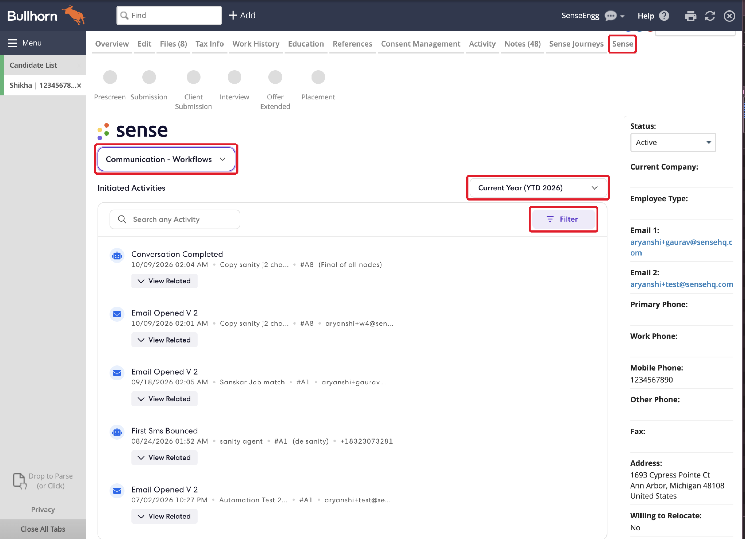
Task: Expand View Related under First Sms Bounced
Action: pyautogui.click(x=164, y=457)
